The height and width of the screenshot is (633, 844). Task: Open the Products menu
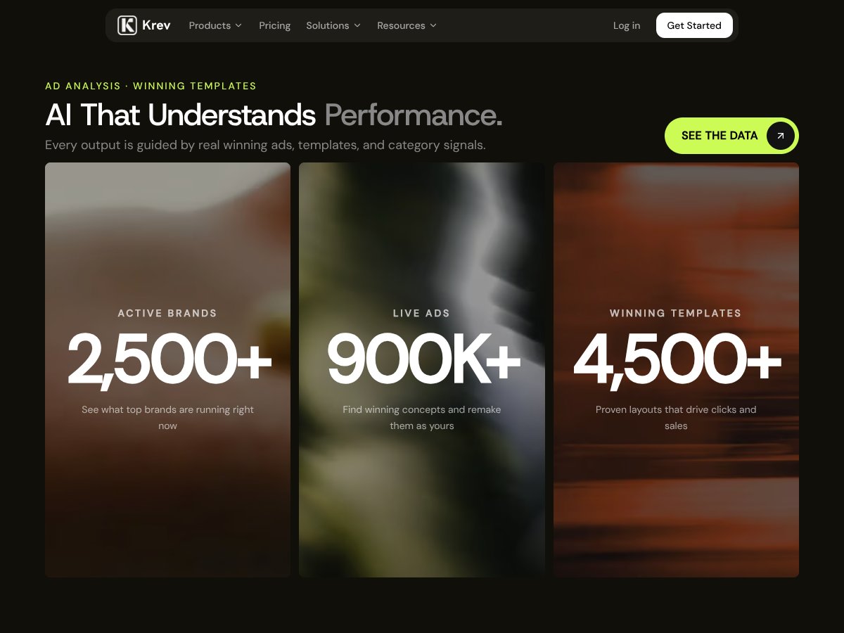click(215, 25)
